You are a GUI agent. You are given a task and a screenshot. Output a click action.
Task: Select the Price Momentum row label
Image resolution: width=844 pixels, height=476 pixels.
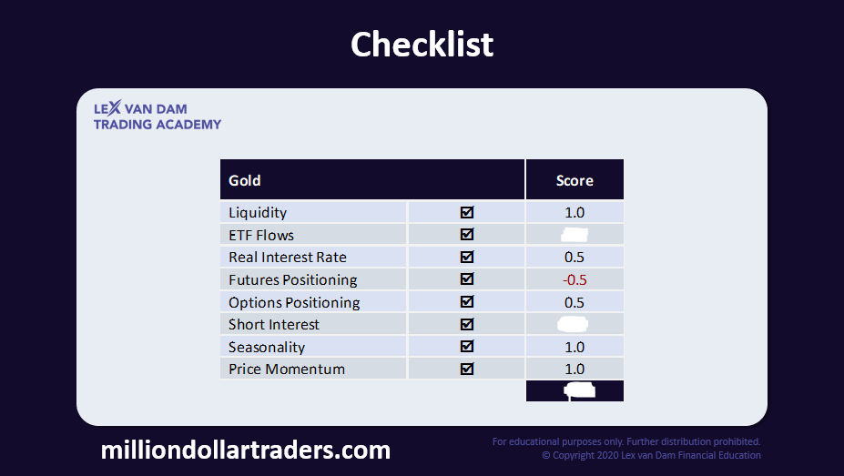point(287,369)
